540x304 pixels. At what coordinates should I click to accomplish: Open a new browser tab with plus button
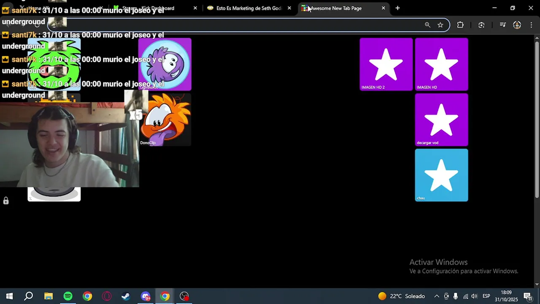pos(397,8)
